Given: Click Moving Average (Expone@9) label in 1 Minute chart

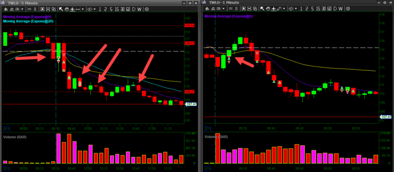Looking at the screenshot, I should tap(228, 17).
